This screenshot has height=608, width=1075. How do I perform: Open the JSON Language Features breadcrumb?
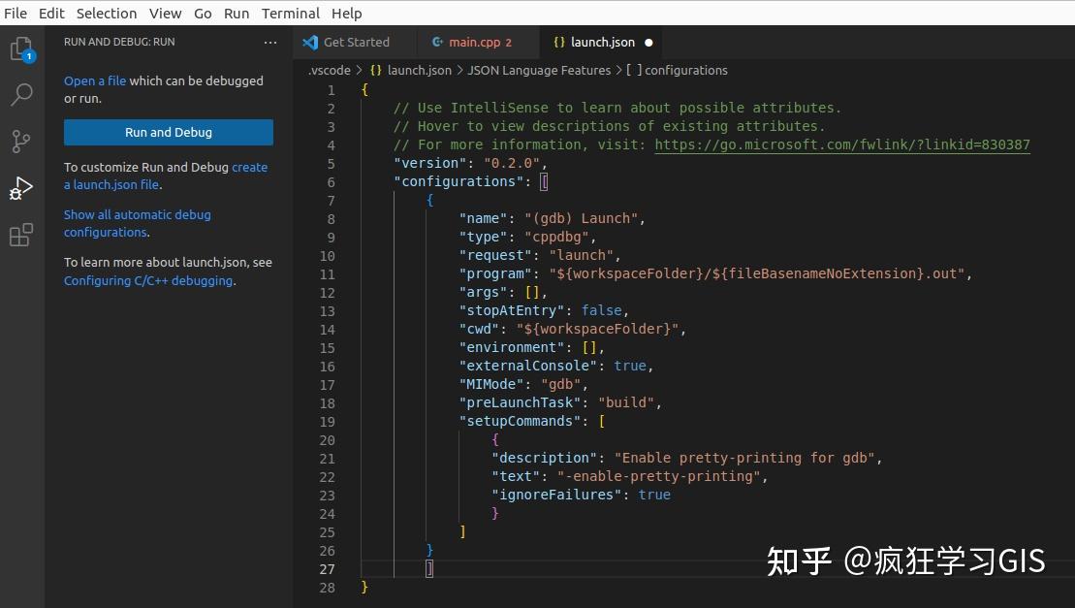539,70
